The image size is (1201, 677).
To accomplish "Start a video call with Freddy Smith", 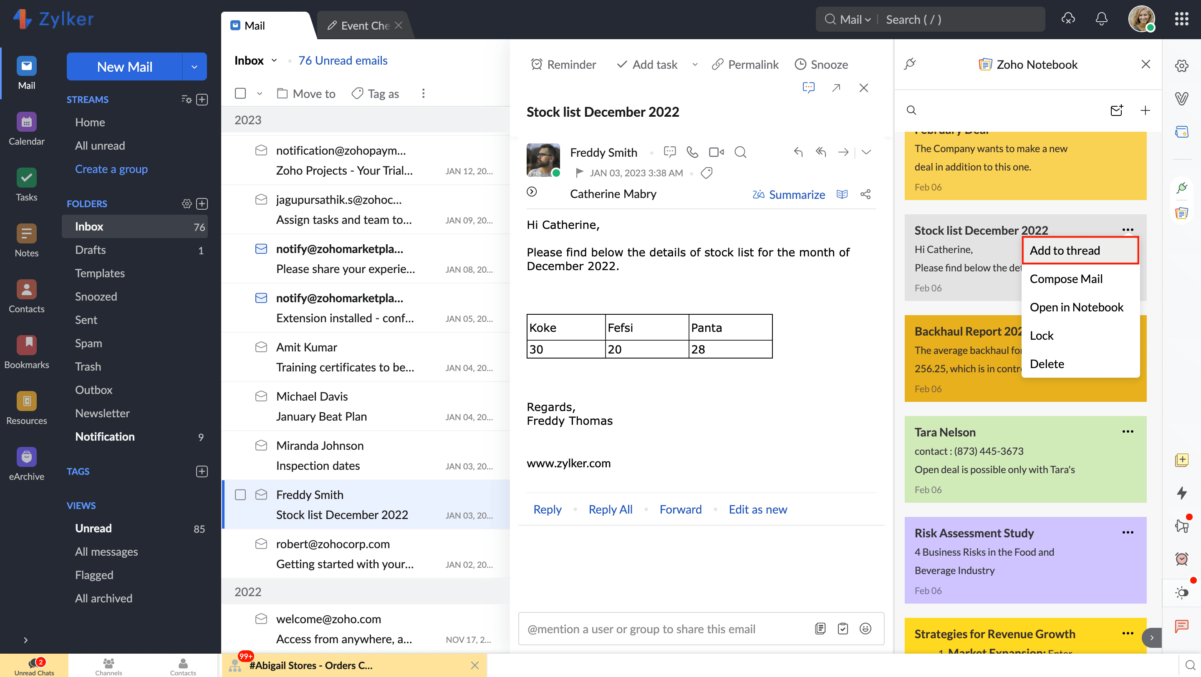I will pos(716,152).
